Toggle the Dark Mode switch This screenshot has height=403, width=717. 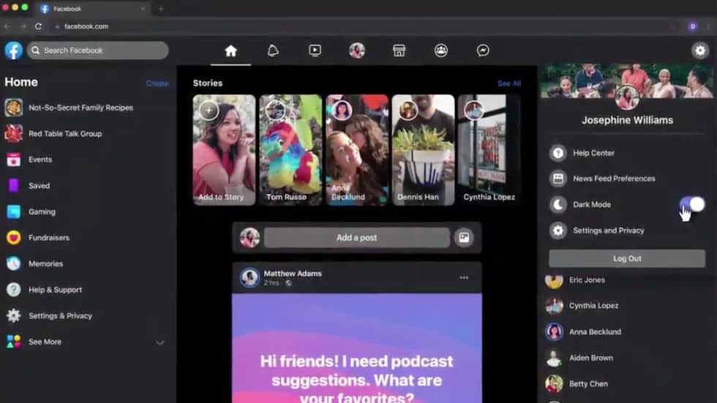point(692,204)
